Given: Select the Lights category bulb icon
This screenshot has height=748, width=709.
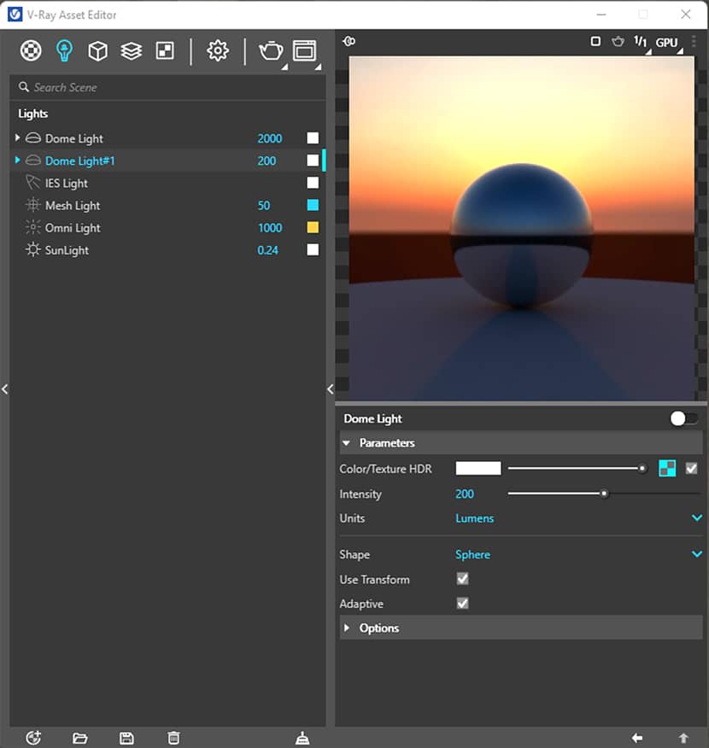Looking at the screenshot, I should coord(64,50).
